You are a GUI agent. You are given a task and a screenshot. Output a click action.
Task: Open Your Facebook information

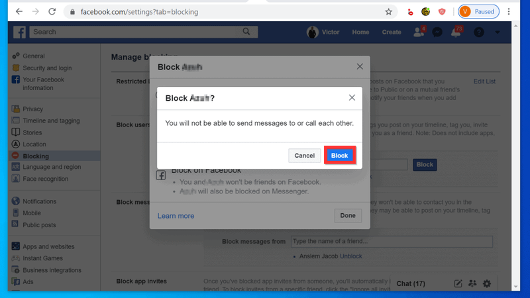click(x=43, y=83)
